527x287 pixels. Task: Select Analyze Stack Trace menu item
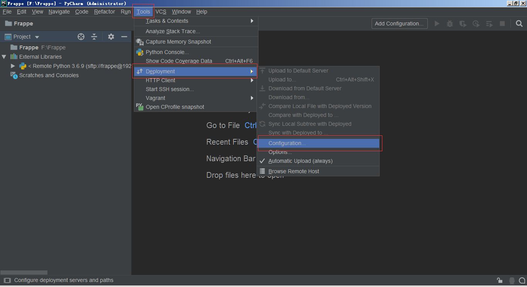coord(196,31)
